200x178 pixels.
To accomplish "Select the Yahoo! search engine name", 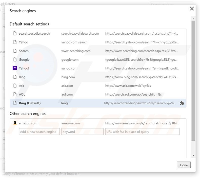I will [24, 68].
